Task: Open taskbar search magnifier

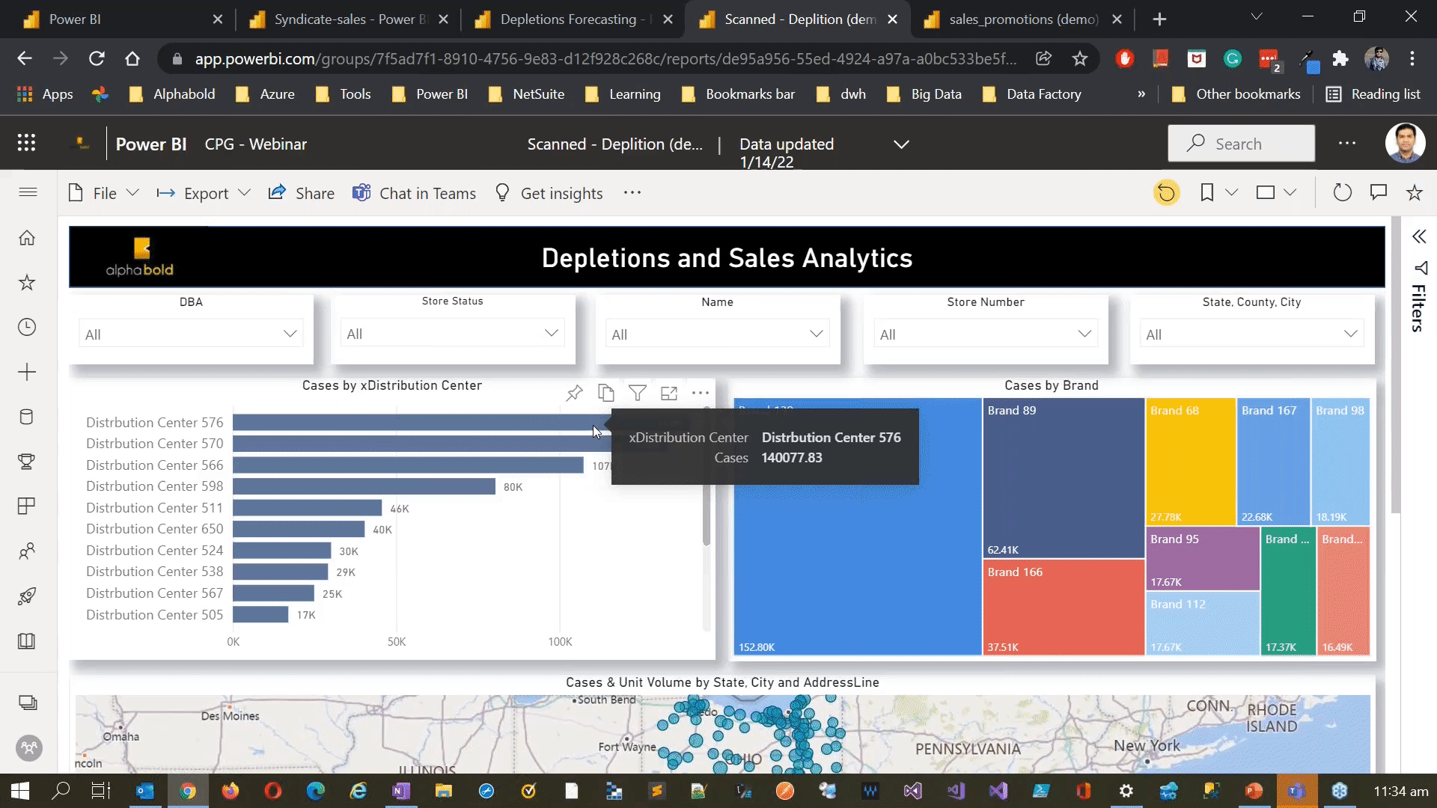Action: 61,791
